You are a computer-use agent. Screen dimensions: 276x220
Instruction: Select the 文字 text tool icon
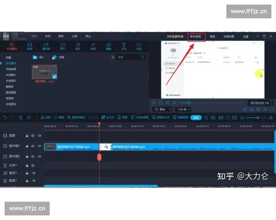pos(124,45)
